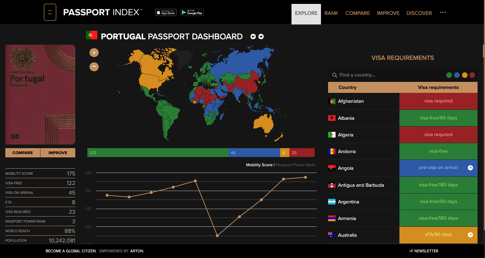Screen dimensions: 485x258
Task: Click the Australia flag icon
Action: [332, 235]
